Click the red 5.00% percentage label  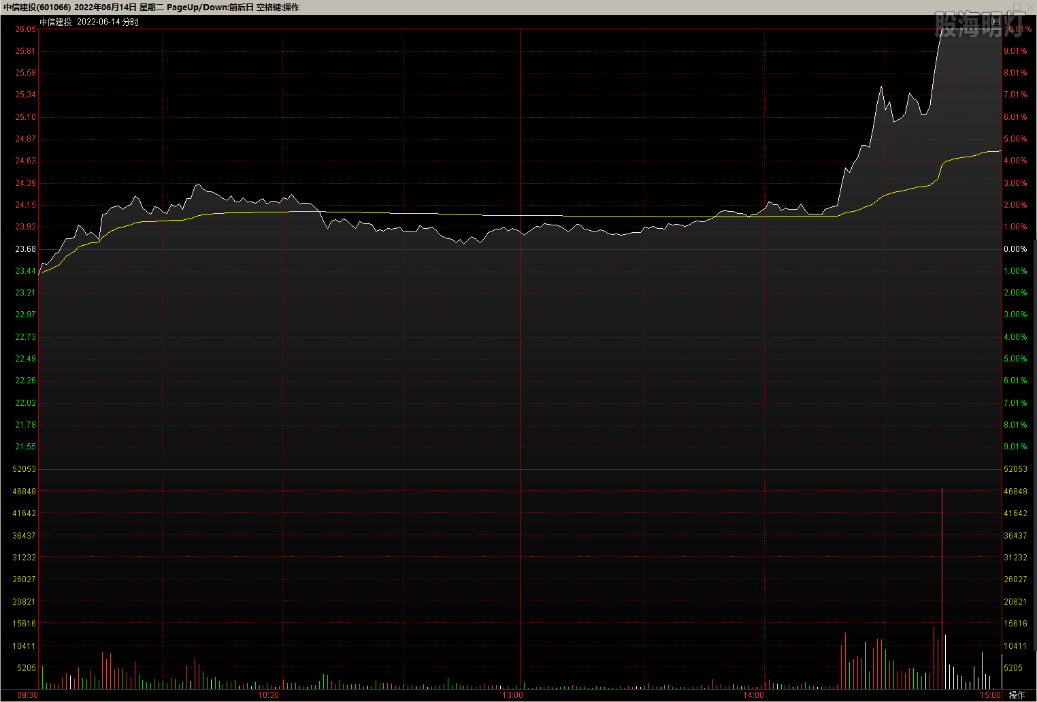(1015, 139)
